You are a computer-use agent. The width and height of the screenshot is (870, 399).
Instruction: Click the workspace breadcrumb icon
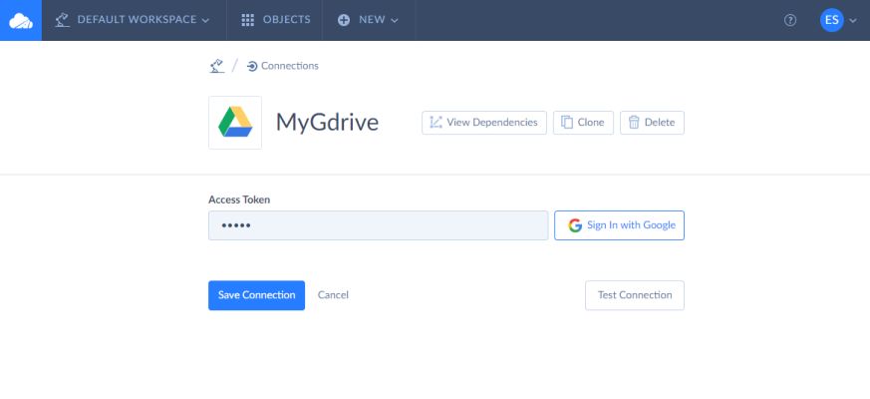(217, 66)
